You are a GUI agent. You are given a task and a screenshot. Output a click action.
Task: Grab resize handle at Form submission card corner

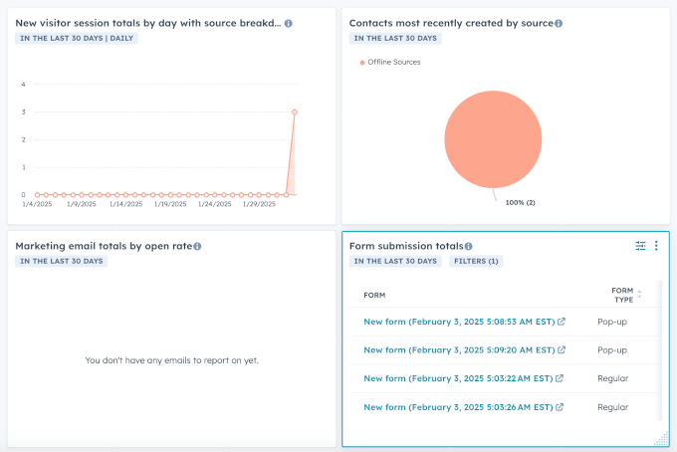(661, 439)
